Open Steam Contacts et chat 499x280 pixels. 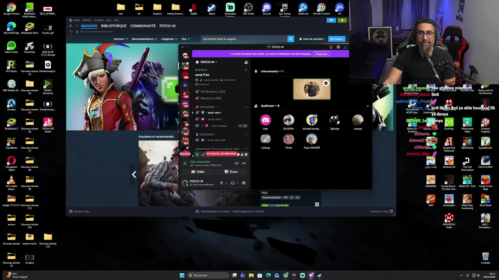pos(382,212)
